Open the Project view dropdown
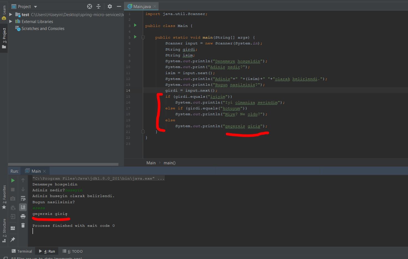The height and width of the screenshot is (259, 408). (x=35, y=7)
